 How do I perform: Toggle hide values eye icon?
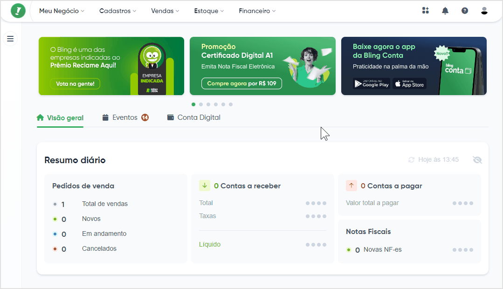tap(477, 160)
